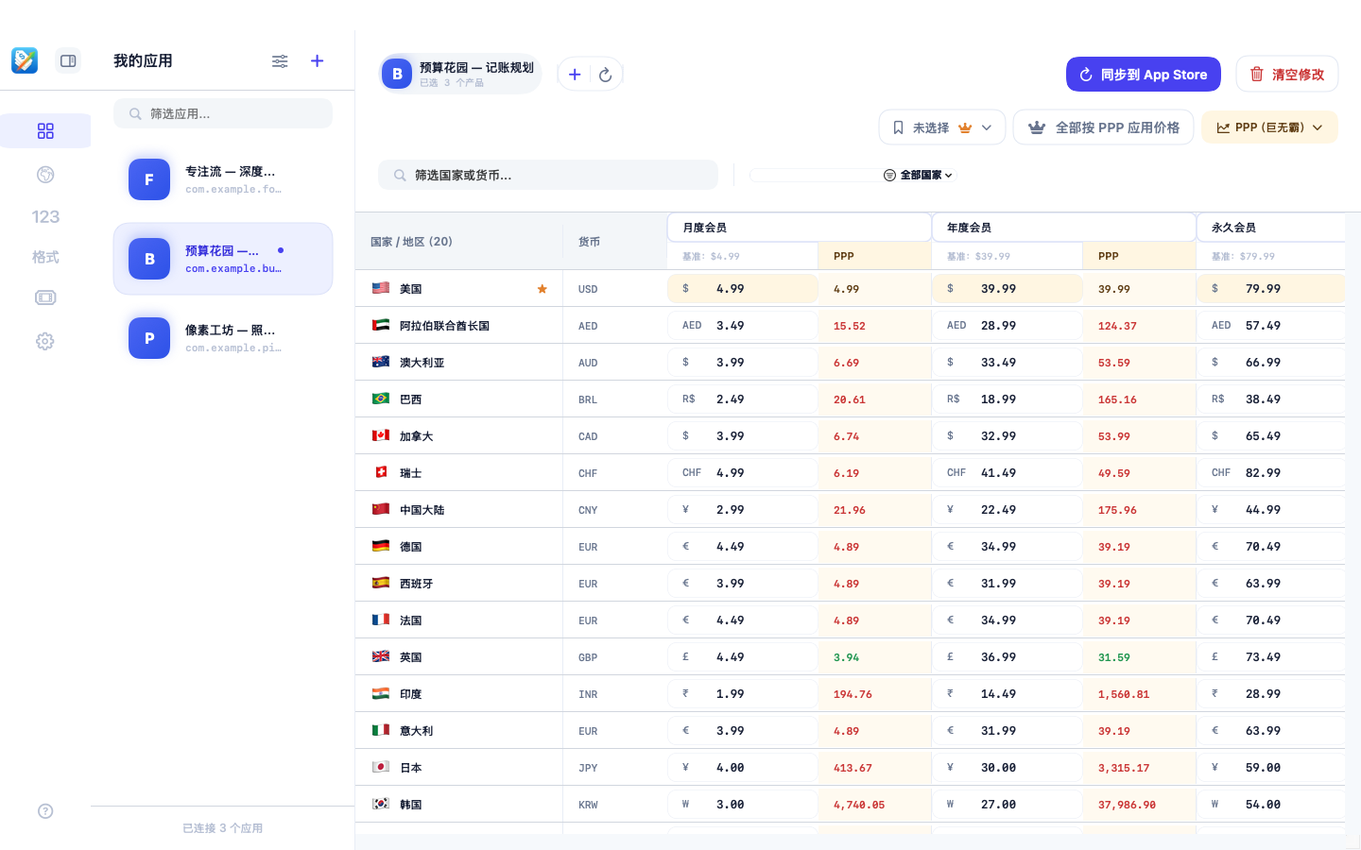
Task: Open the 全部国家 filter dropdown
Action: [x=919, y=175]
